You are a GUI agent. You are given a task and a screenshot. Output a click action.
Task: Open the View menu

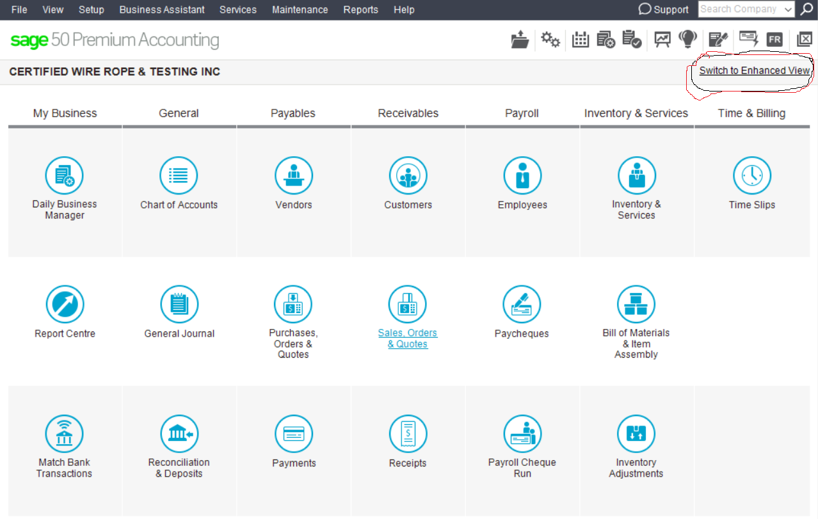[x=53, y=10]
